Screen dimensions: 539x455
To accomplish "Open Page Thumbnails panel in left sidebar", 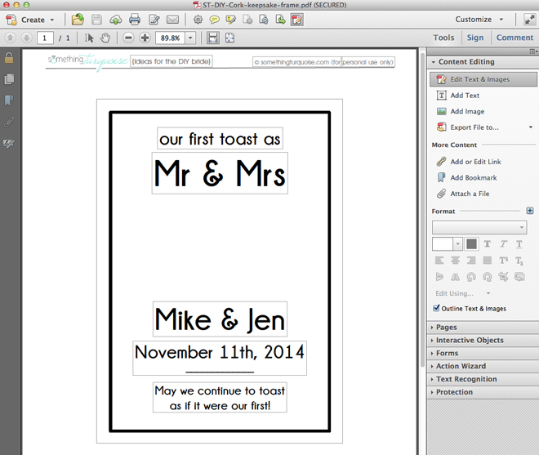I will [x=9, y=79].
